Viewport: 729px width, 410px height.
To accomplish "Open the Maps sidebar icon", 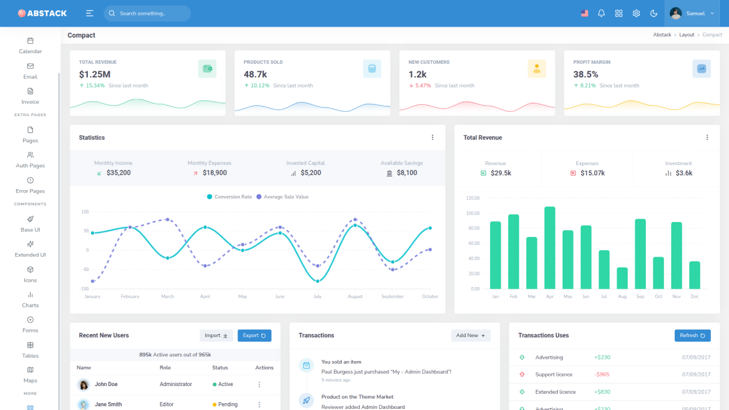I will (30, 370).
